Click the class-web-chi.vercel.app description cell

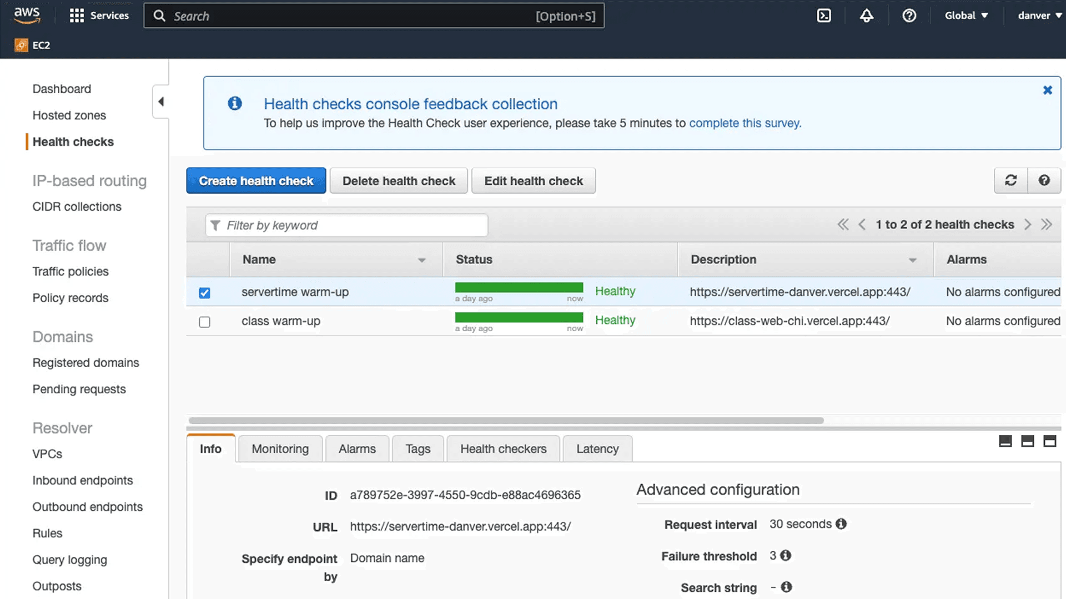790,321
